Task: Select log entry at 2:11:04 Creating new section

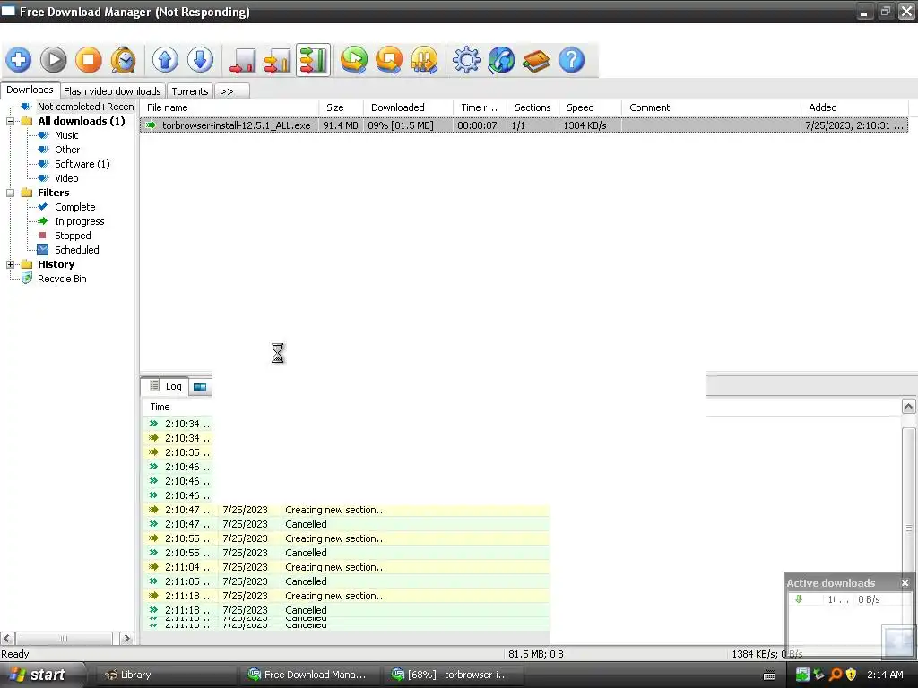Action: [x=346, y=567]
